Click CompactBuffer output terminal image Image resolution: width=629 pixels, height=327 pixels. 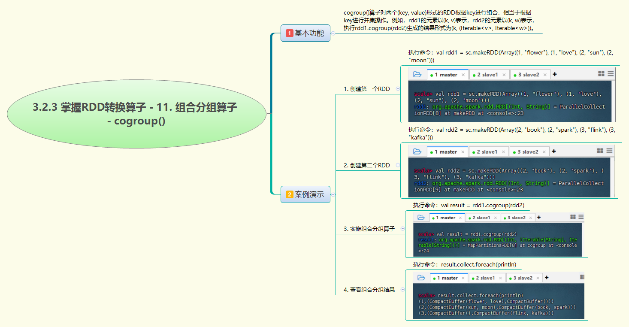tap(499, 295)
